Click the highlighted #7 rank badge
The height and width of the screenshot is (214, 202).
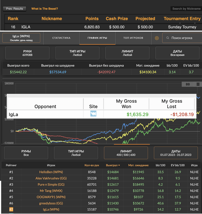[11, 209]
